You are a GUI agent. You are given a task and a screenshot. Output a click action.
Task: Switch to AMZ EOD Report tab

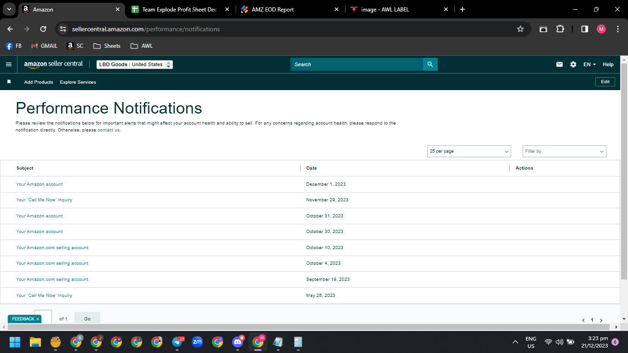pos(290,9)
